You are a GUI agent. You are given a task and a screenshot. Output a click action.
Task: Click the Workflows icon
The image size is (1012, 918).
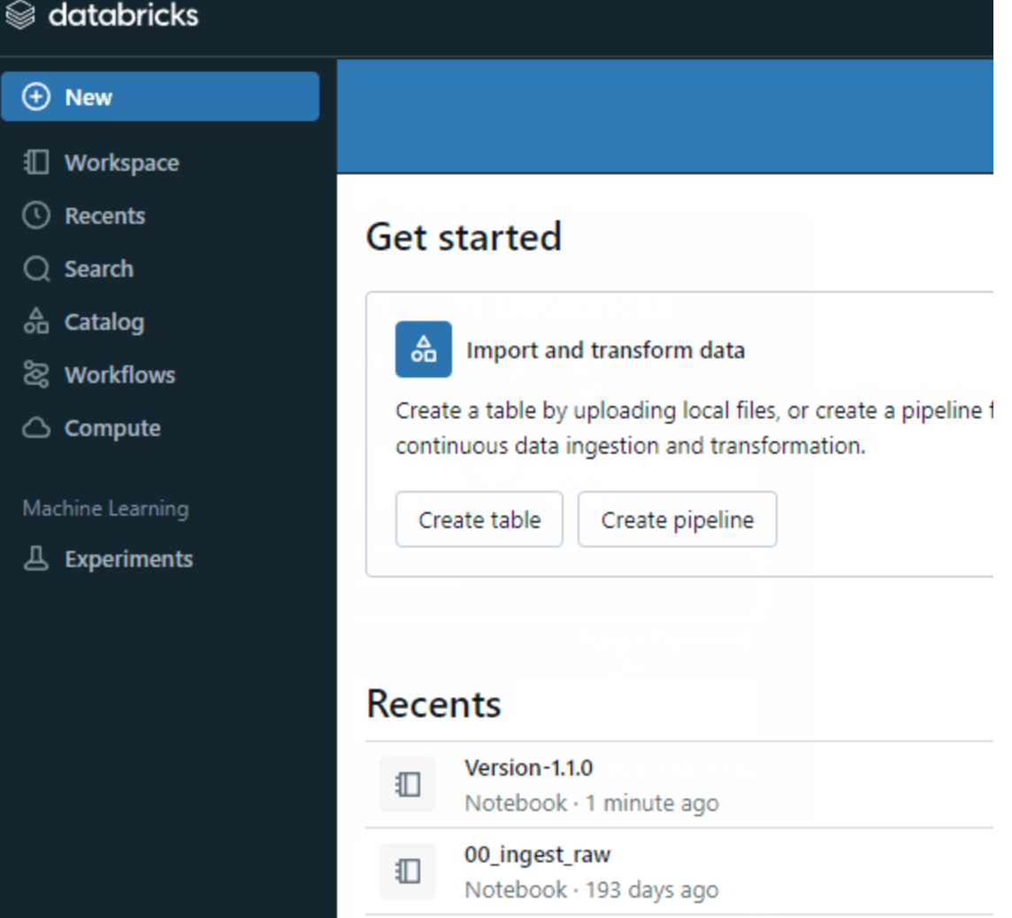pyautogui.click(x=36, y=375)
